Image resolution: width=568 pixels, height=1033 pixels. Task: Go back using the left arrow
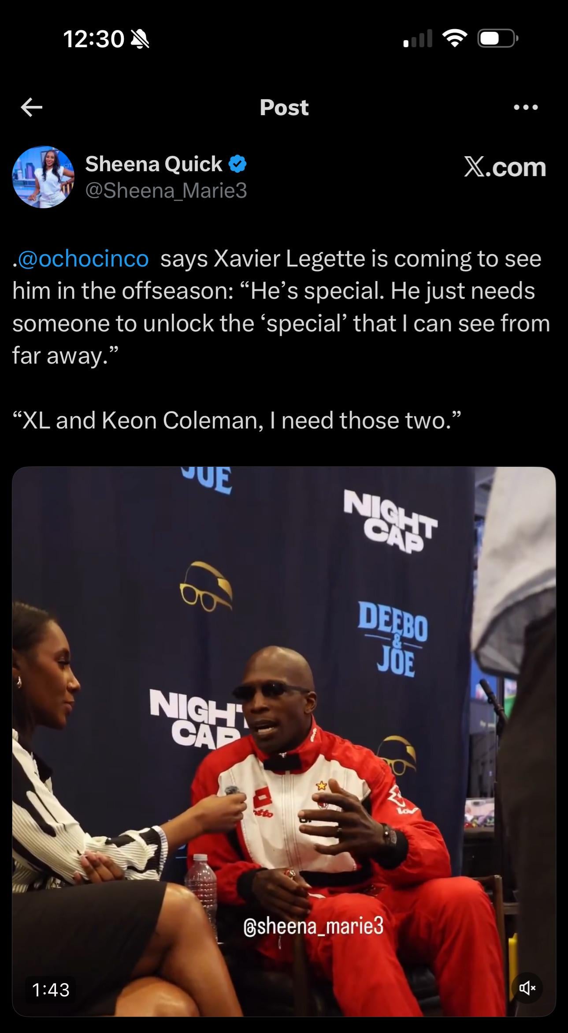(32, 107)
